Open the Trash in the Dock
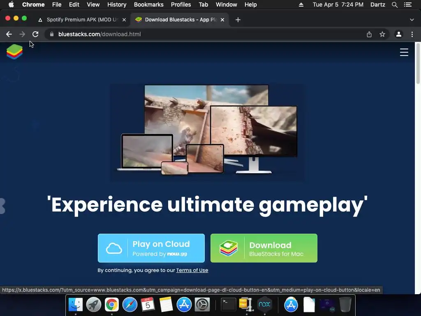The width and height of the screenshot is (421, 316). tap(345, 304)
